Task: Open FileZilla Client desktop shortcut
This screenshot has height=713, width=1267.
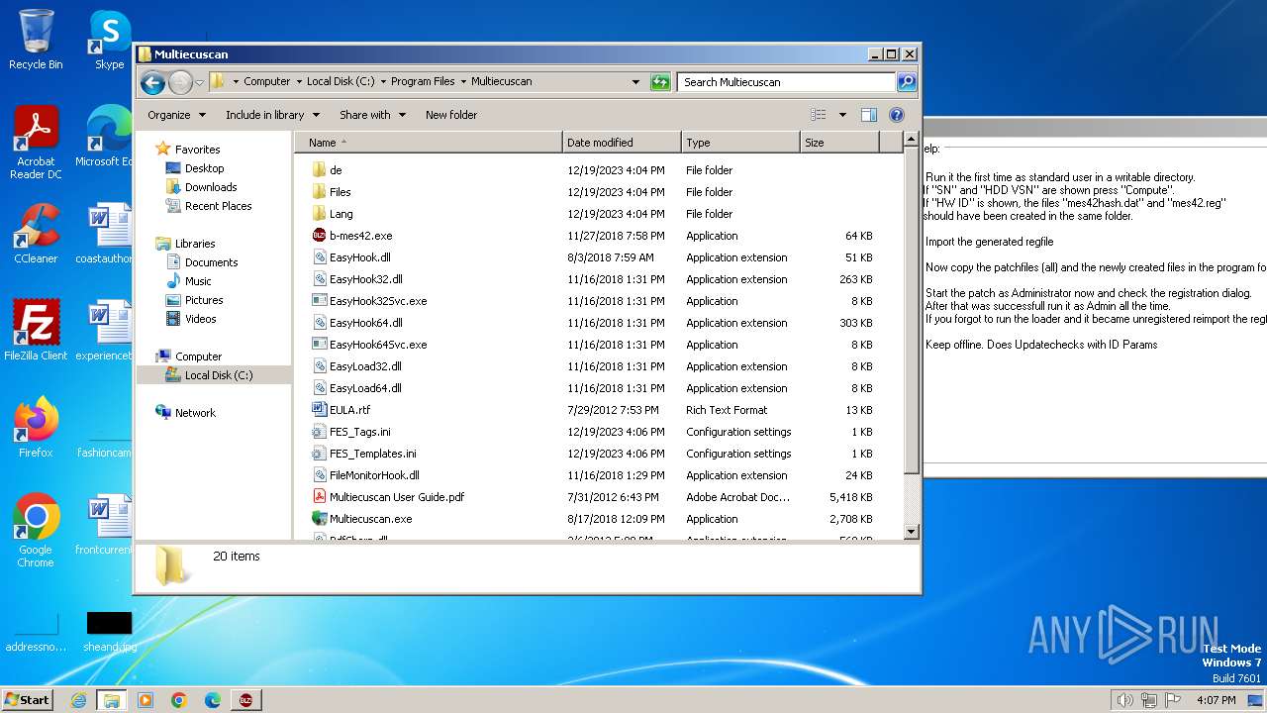Action: [36, 331]
